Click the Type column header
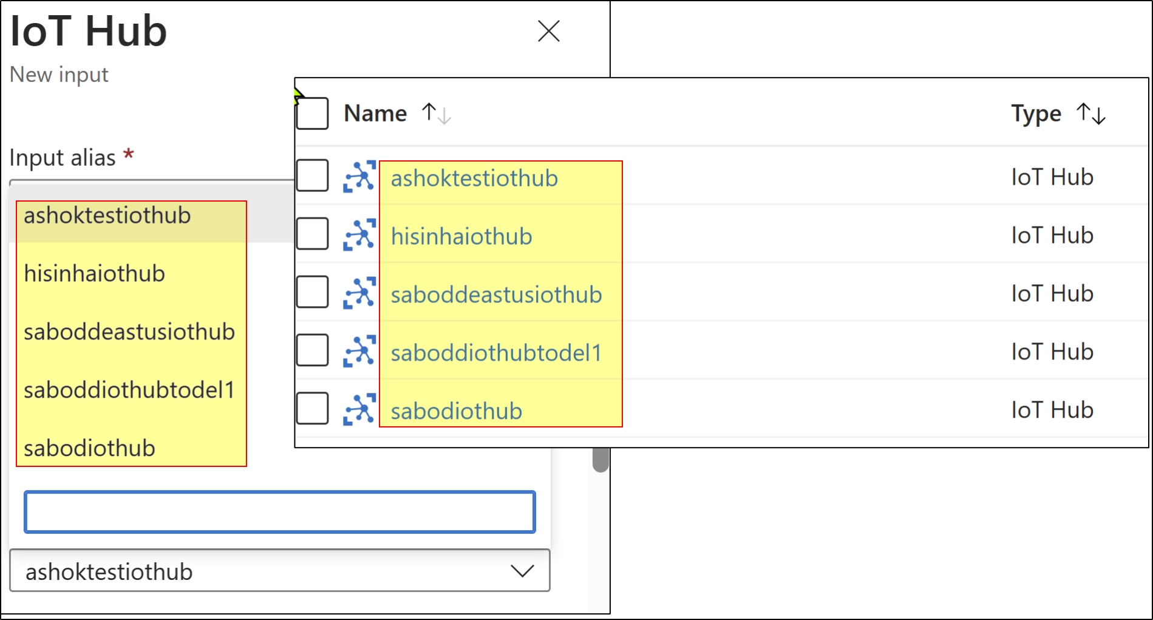 click(1036, 114)
